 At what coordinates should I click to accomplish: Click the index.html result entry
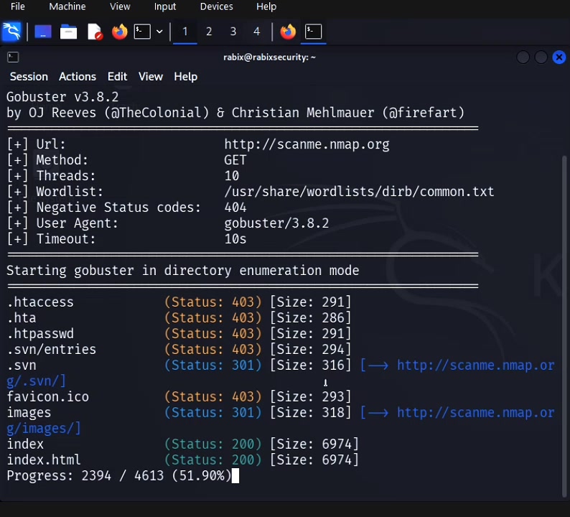pyautogui.click(x=44, y=460)
